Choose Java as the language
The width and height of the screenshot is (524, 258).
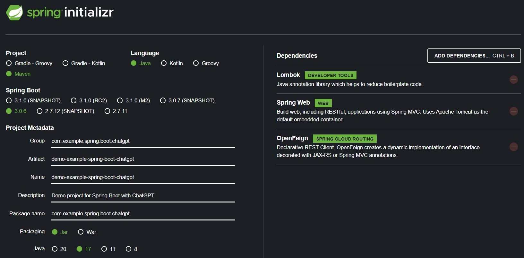click(x=141, y=63)
